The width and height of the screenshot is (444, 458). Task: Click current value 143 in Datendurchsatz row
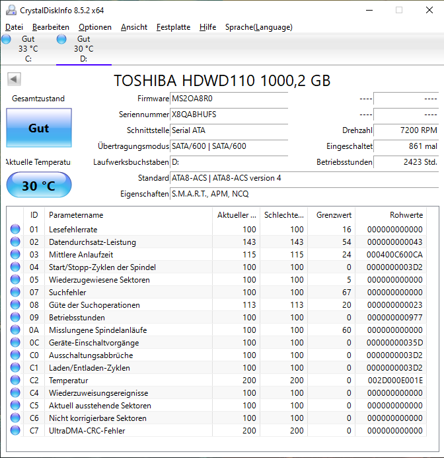249,242
